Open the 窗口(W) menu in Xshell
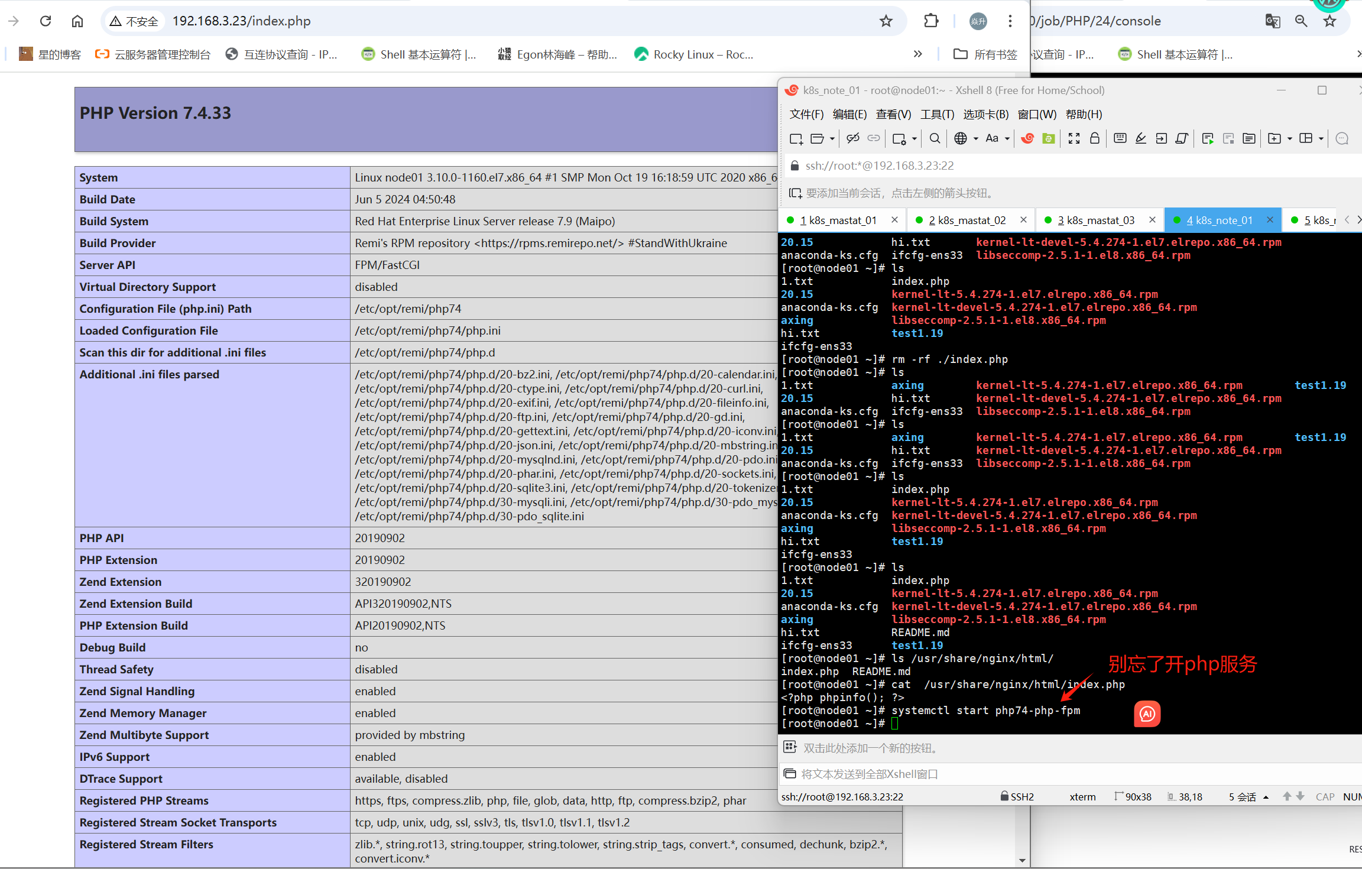The width and height of the screenshot is (1362, 869). (x=1037, y=114)
